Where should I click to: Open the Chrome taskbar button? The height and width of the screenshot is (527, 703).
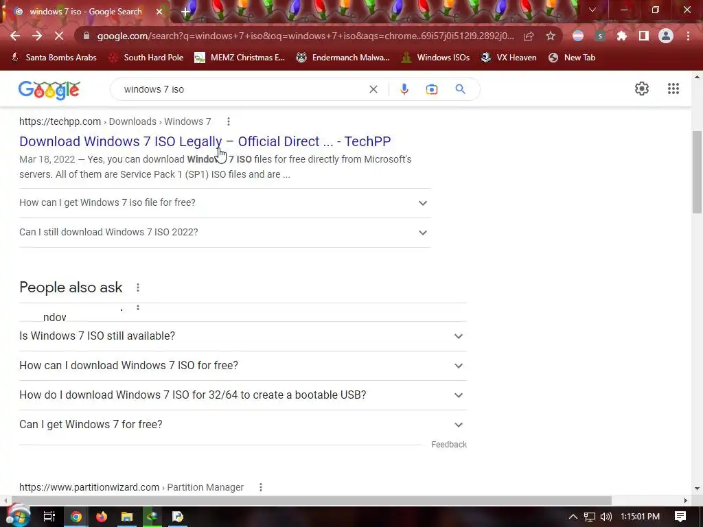pos(76,517)
